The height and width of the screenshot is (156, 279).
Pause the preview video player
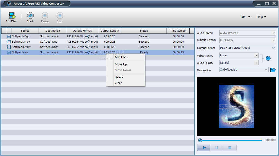coord(217,148)
